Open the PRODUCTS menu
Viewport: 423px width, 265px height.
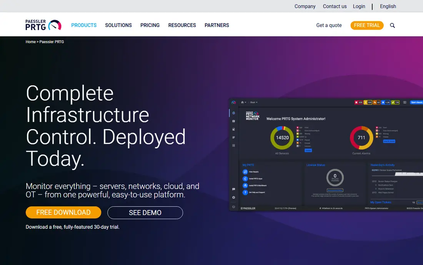(84, 25)
